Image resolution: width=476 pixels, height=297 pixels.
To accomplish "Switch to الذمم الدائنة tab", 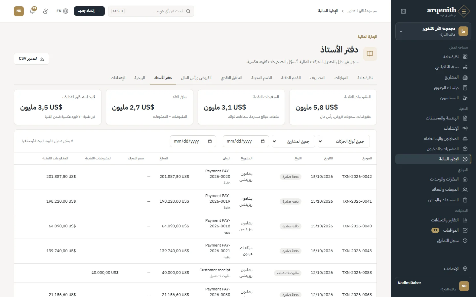I will tap(291, 78).
